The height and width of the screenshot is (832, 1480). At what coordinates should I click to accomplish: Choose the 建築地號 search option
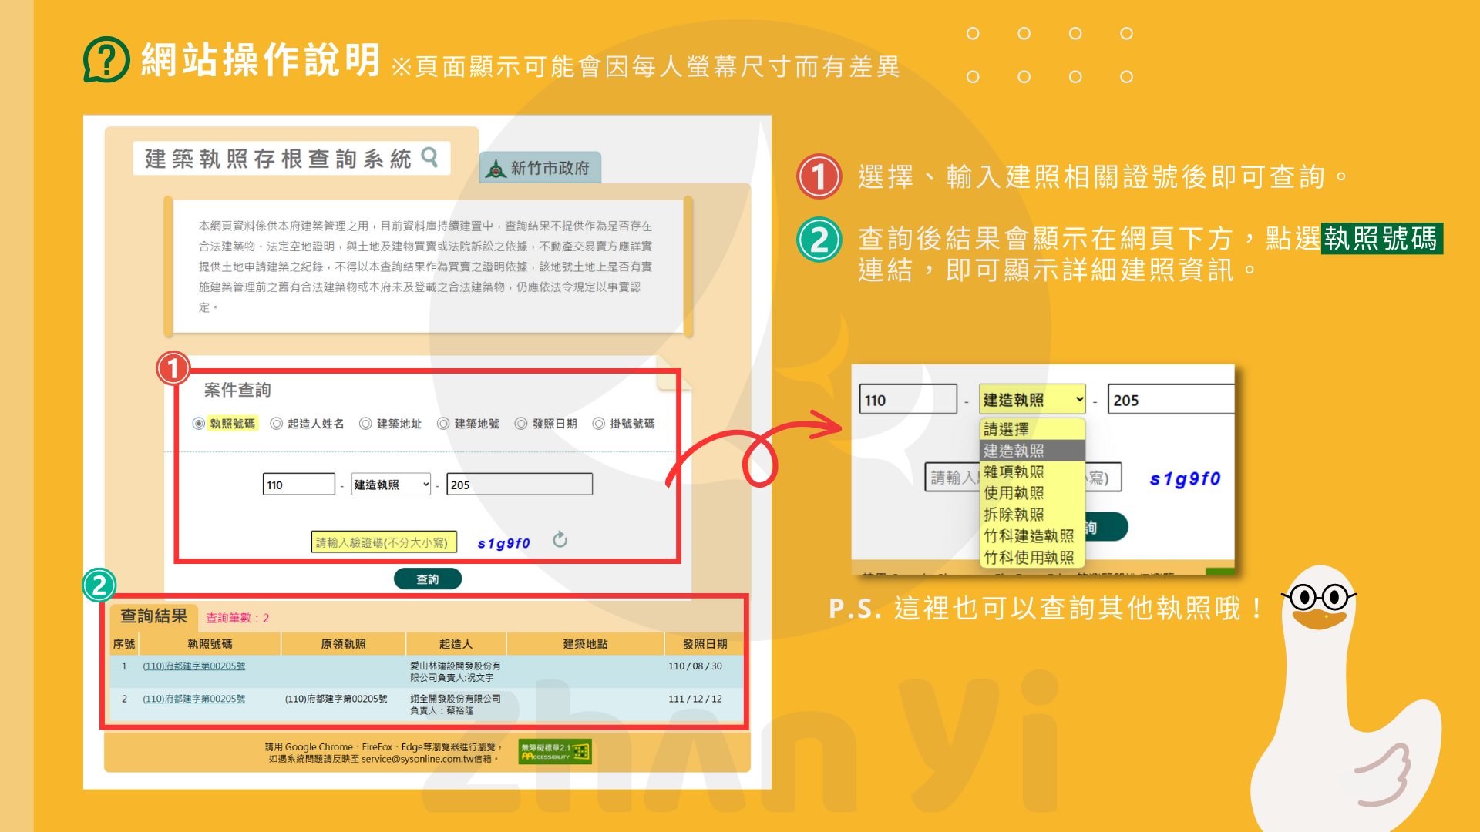[x=443, y=424]
